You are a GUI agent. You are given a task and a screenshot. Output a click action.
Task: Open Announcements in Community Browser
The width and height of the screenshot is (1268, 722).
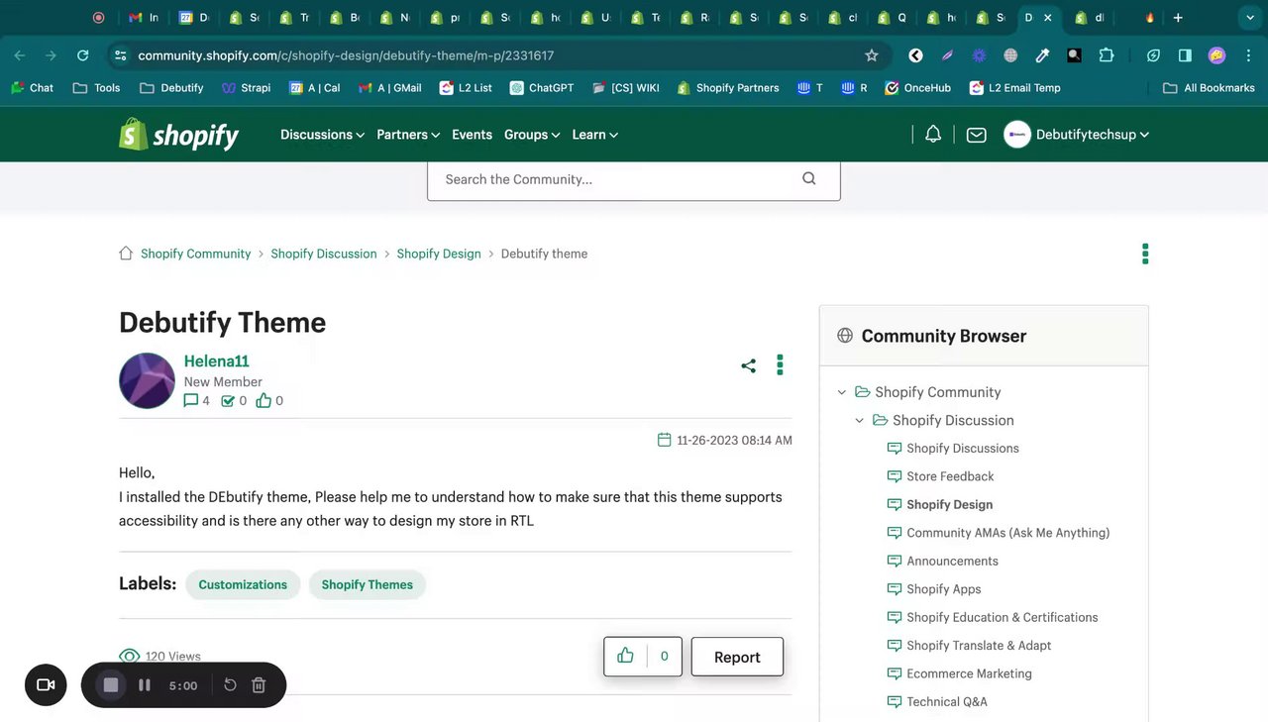[x=952, y=561]
